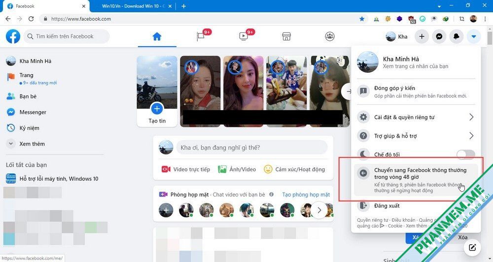Click the address bar URL

(81, 19)
